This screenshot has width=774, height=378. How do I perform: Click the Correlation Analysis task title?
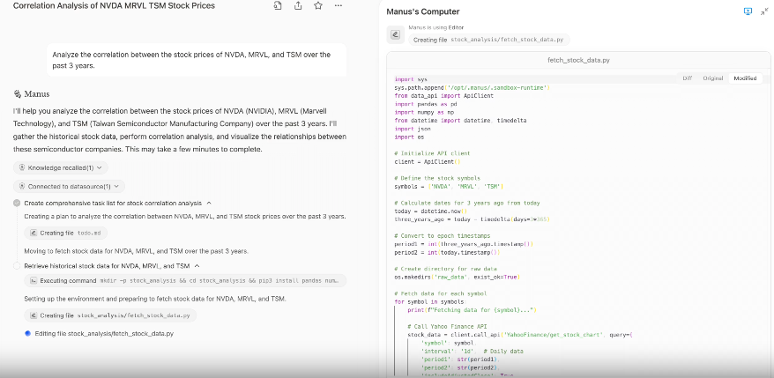114,6
